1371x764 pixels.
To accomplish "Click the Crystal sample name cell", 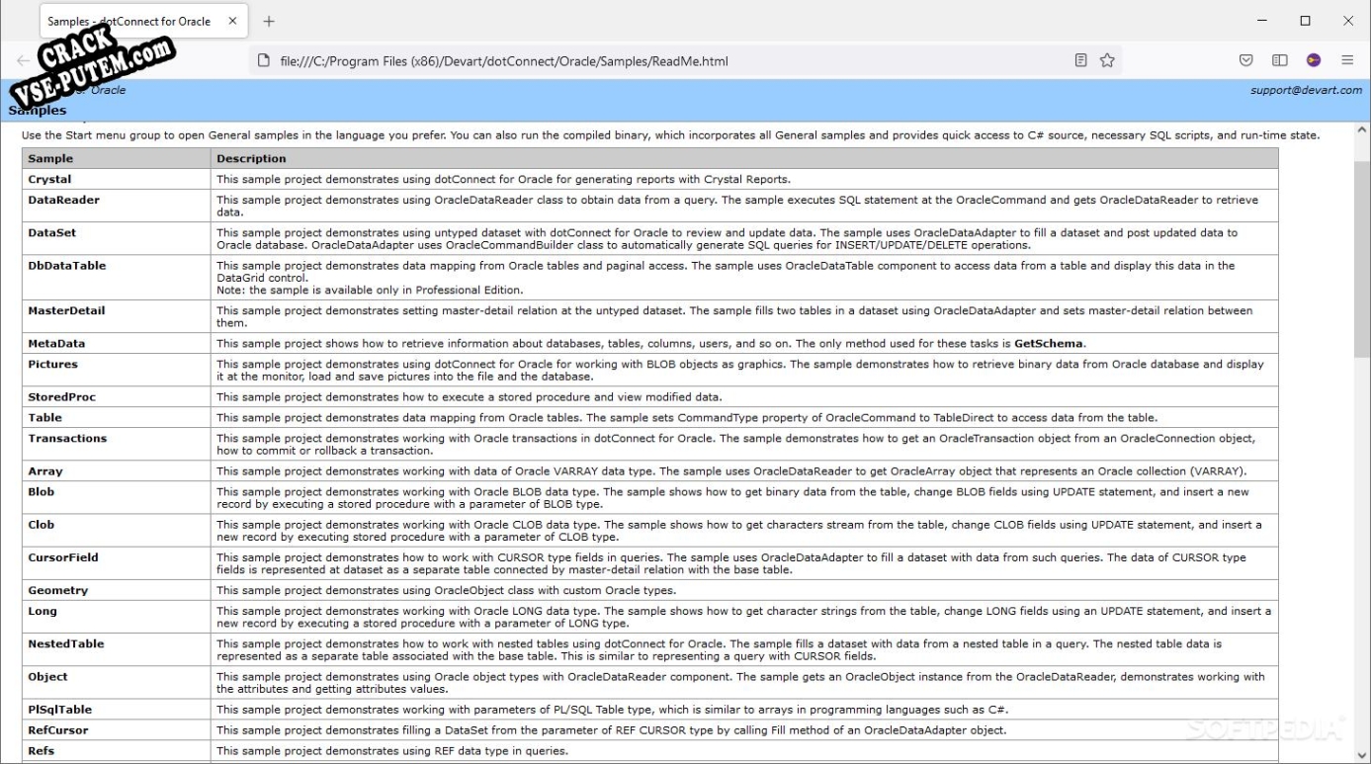I will (117, 180).
